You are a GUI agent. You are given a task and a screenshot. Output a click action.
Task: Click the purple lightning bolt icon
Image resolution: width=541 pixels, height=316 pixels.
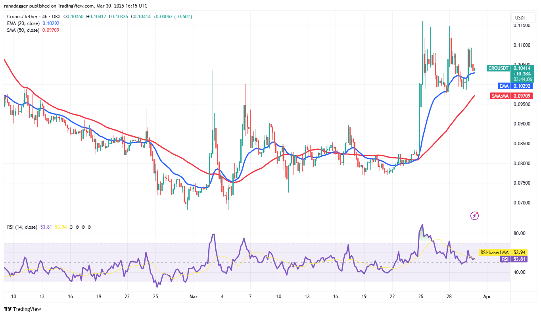[474, 216]
